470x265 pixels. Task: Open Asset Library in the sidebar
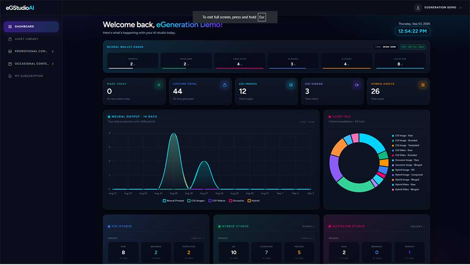click(31, 39)
